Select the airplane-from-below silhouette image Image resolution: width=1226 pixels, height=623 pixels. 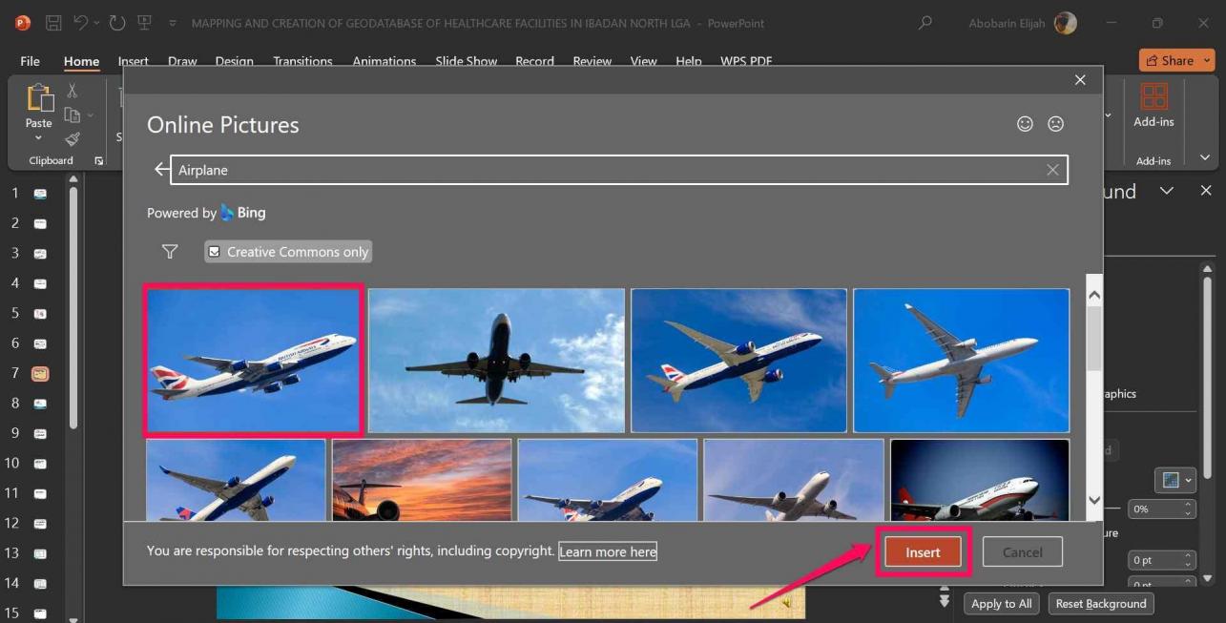pyautogui.click(x=496, y=360)
